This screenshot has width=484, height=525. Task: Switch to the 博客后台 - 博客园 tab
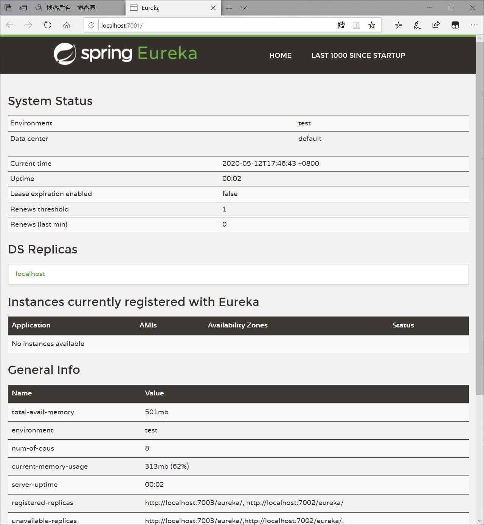tap(78, 8)
